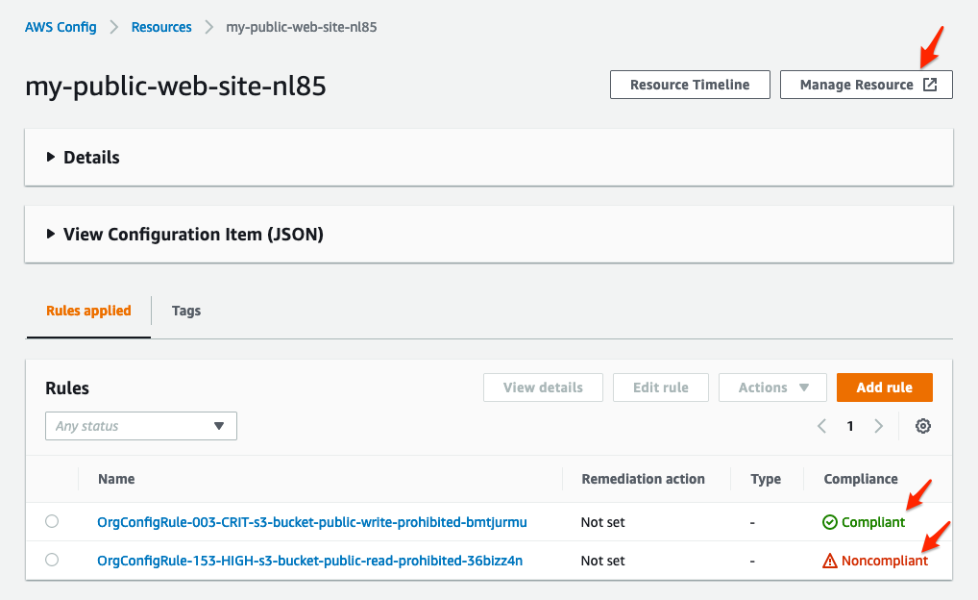978x600 pixels.
Task: Click the View details button
Action: [x=543, y=387]
